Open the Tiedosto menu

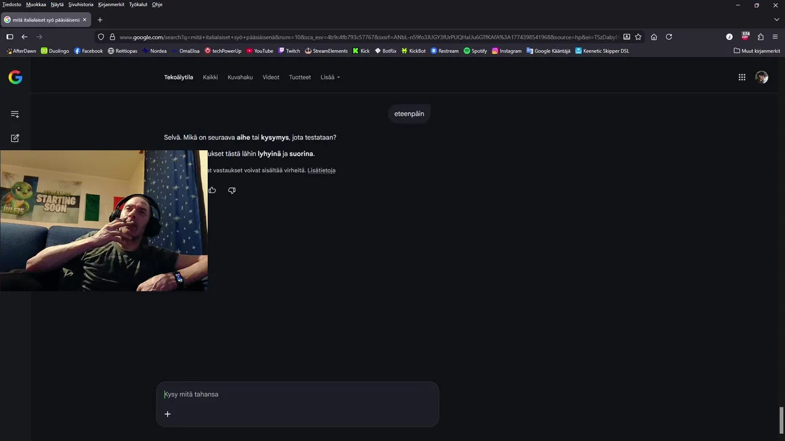pos(12,4)
